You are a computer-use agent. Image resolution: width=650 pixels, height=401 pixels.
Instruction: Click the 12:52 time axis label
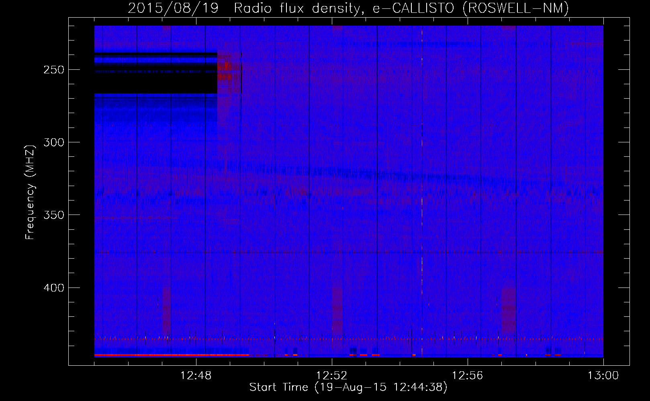[332, 376]
